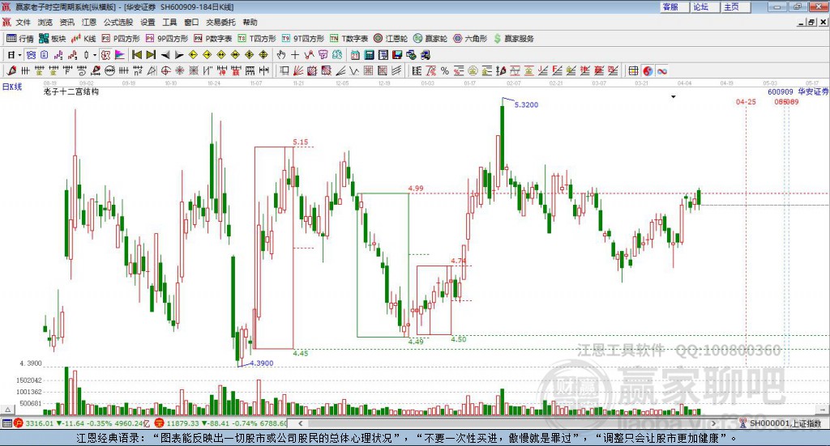The height and width of the screenshot is (446, 830).
Task: Open the T四方形 tool
Action: tap(257, 39)
